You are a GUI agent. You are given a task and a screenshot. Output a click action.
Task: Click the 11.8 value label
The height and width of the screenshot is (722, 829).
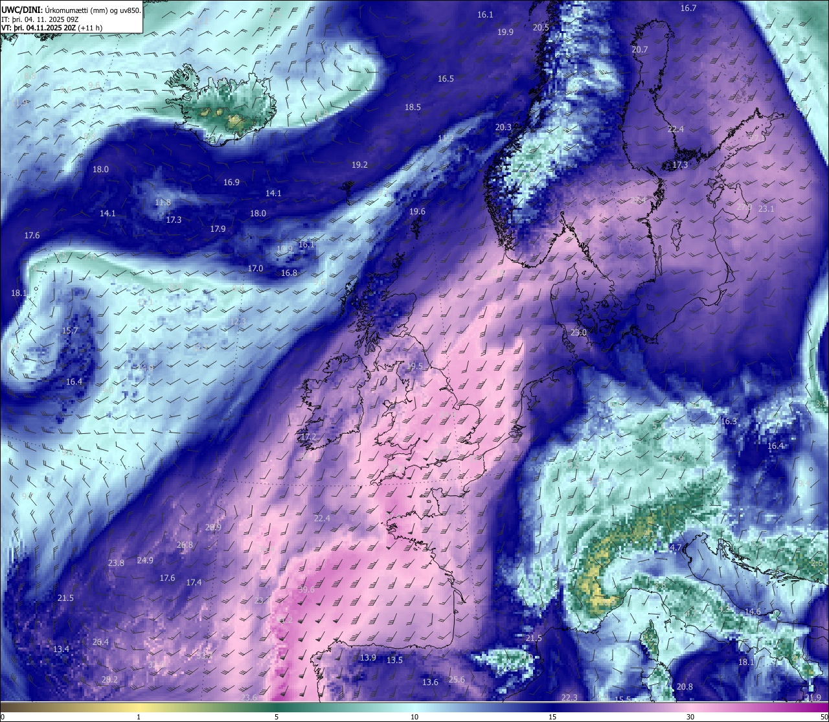163,203
